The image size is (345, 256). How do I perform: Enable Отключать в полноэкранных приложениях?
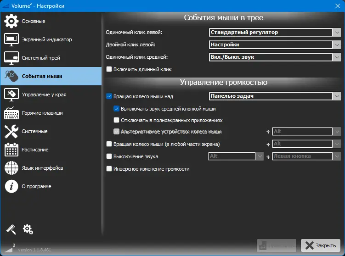point(116,120)
